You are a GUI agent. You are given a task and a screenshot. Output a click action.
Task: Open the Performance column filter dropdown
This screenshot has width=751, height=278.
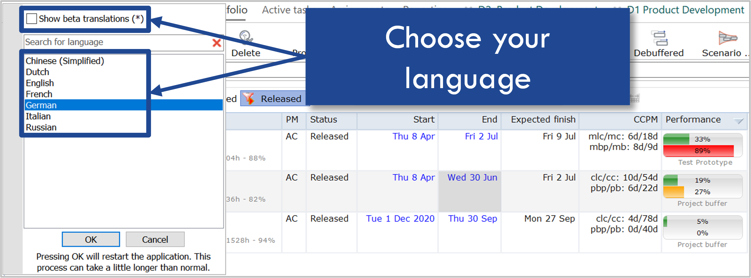click(738, 121)
